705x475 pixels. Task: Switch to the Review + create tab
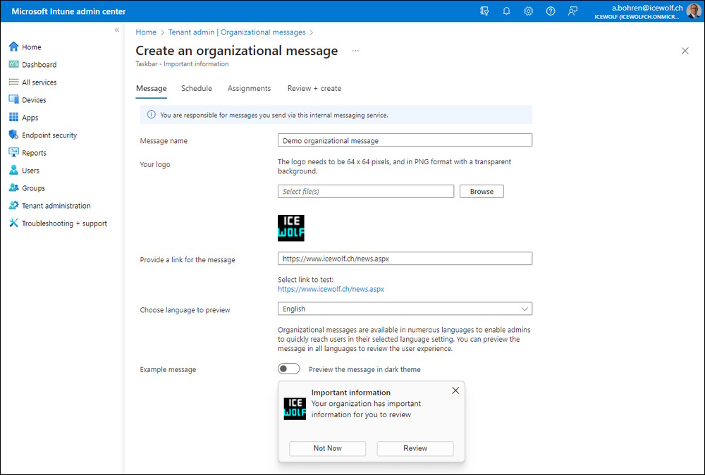tap(314, 89)
